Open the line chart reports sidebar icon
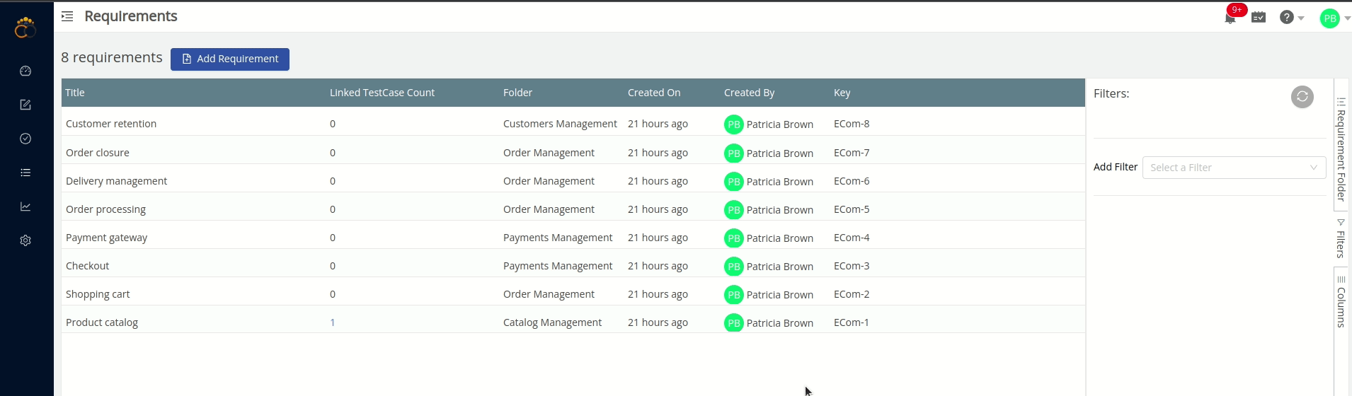1352x396 pixels. point(25,206)
